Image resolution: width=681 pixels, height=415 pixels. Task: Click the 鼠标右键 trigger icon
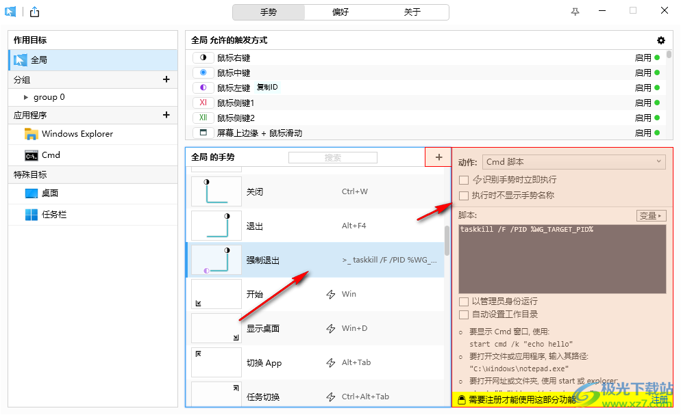pos(203,57)
